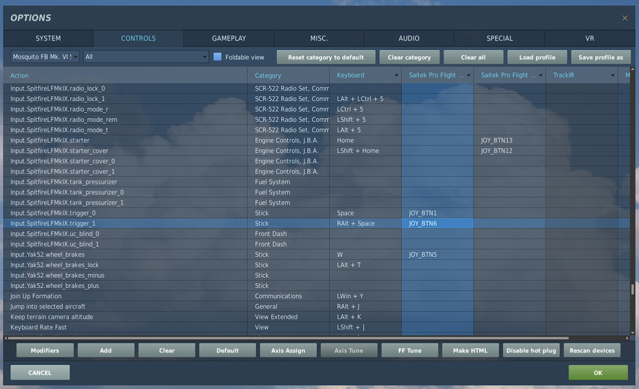Switch to the SYSTEM tab
639x389 pixels.
[x=47, y=38]
